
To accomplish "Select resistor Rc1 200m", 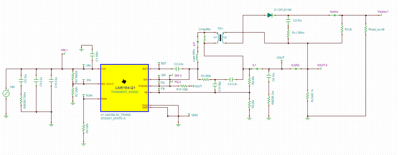I will click(288, 33).
